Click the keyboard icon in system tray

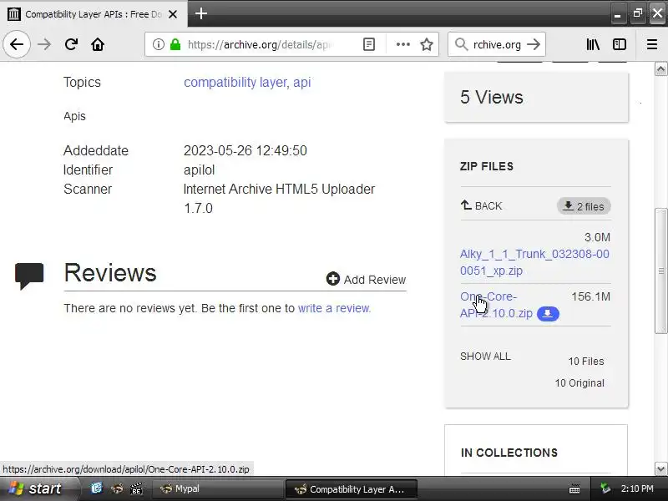[574, 489]
